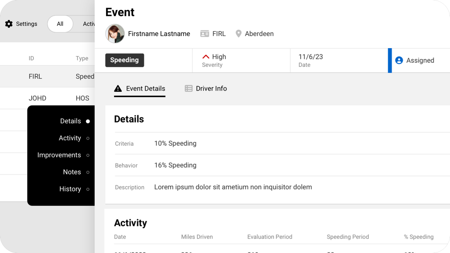This screenshot has width=450, height=253.
Task: Select the FIRL row in the table
Action: 47,77
